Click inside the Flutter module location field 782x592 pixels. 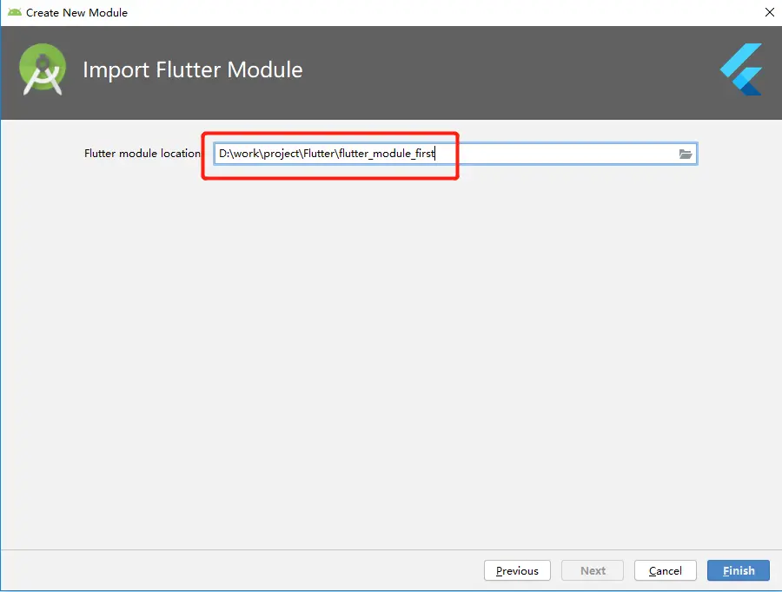(x=455, y=154)
